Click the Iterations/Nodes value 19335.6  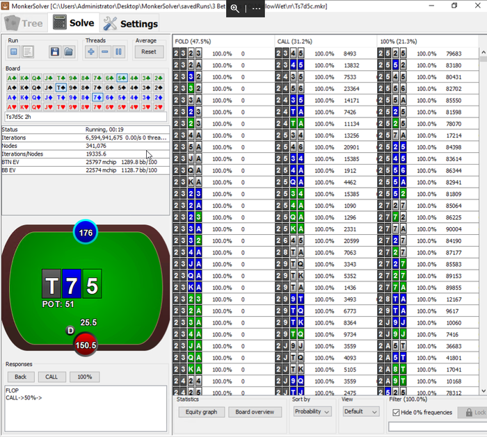pyautogui.click(x=96, y=154)
